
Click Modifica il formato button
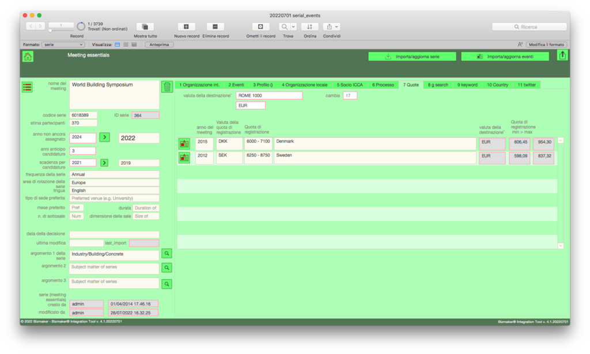pyautogui.click(x=546, y=44)
